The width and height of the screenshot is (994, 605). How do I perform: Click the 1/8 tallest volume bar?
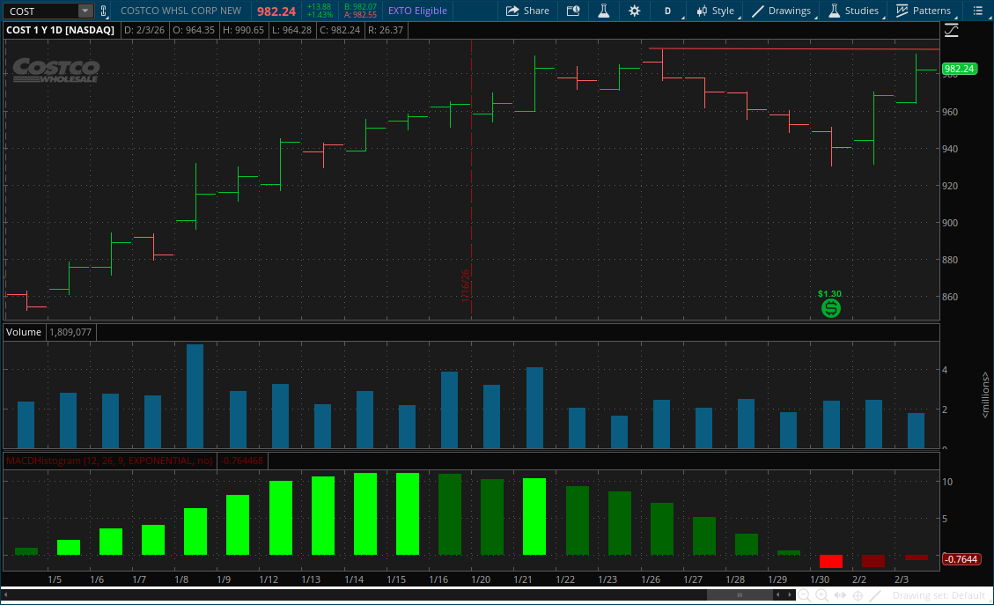195,396
